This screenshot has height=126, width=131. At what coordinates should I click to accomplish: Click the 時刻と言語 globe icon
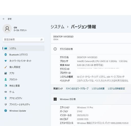coord(6,86)
